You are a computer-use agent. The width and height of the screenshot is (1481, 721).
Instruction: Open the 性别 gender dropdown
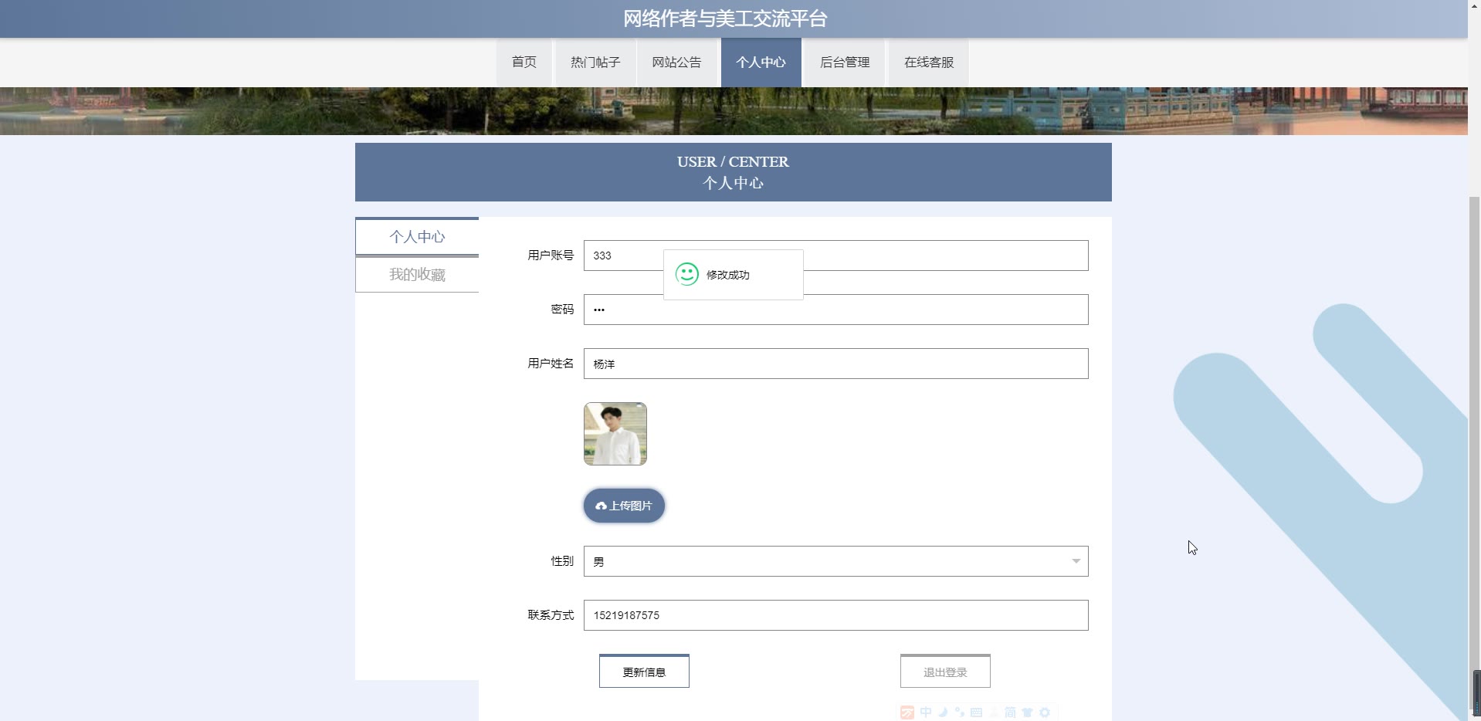point(835,561)
